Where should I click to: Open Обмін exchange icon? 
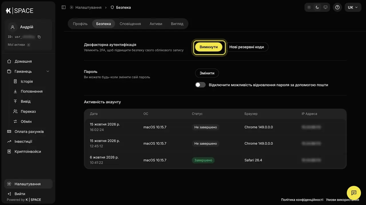click(x=15, y=122)
